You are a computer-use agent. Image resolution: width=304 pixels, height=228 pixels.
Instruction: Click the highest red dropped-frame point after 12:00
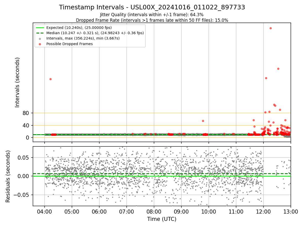271,28
